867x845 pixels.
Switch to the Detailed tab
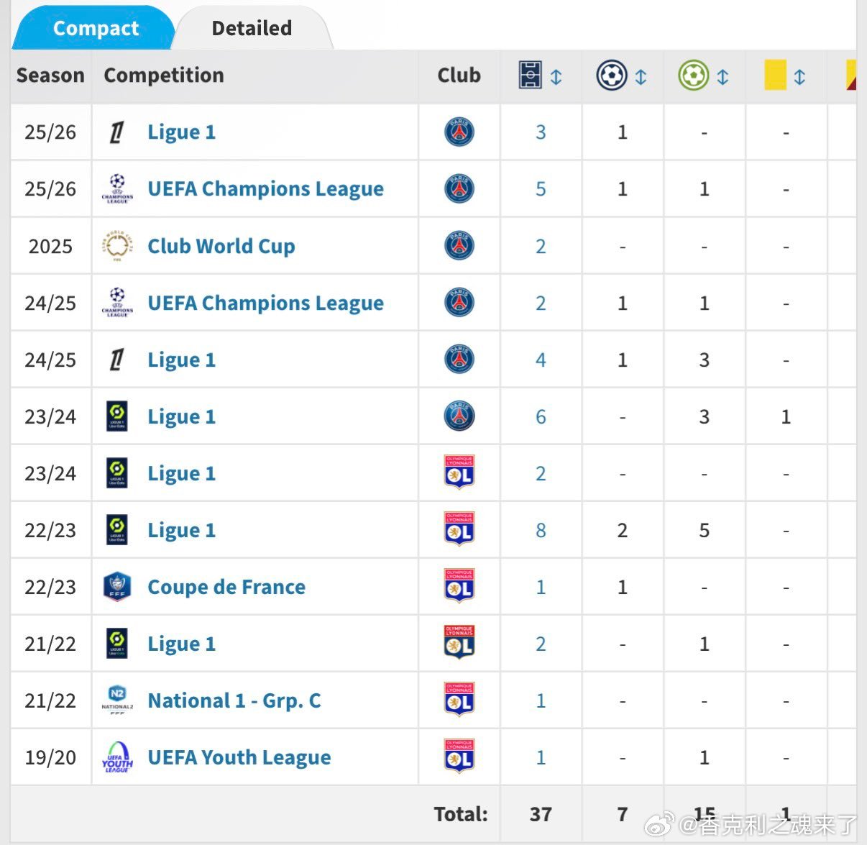tap(252, 28)
